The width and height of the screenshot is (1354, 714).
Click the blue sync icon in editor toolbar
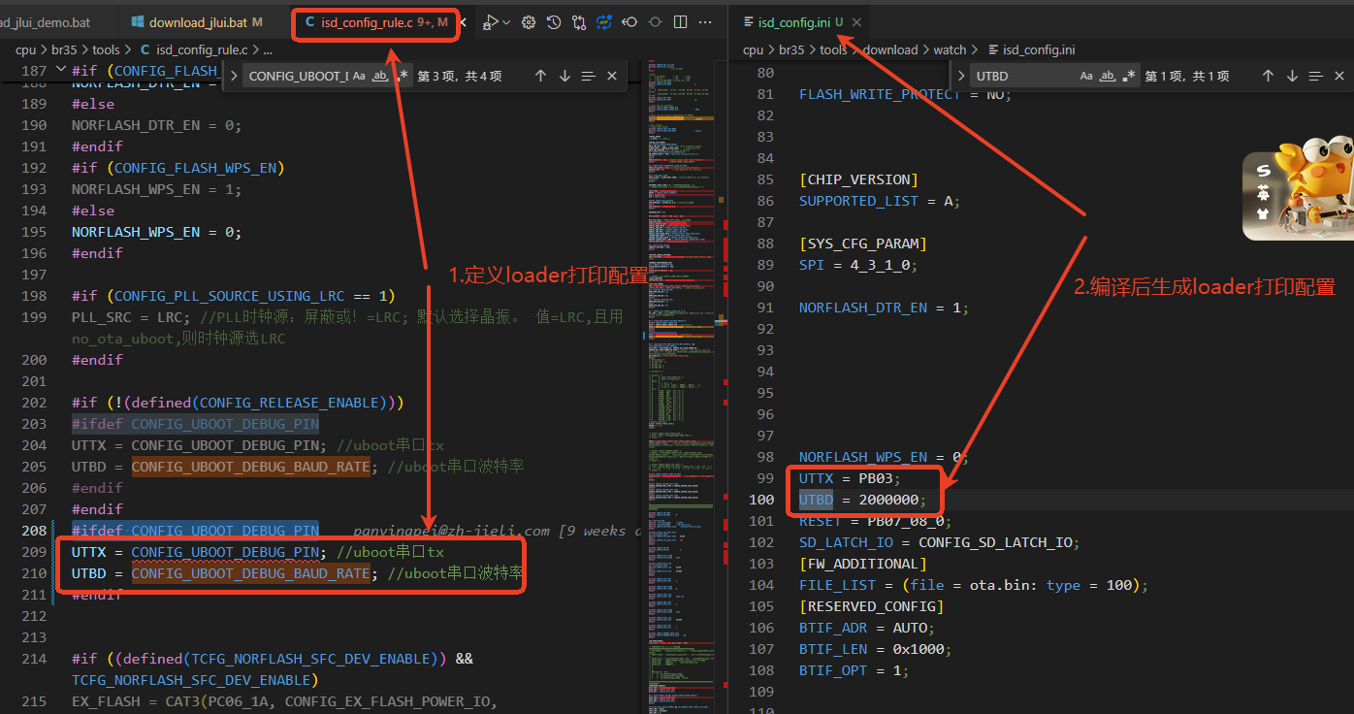click(604, 21)
